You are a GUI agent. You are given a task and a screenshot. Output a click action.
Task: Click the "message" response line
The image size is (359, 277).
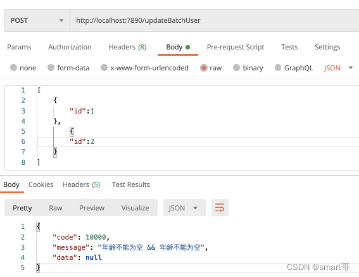coord(130,247)
